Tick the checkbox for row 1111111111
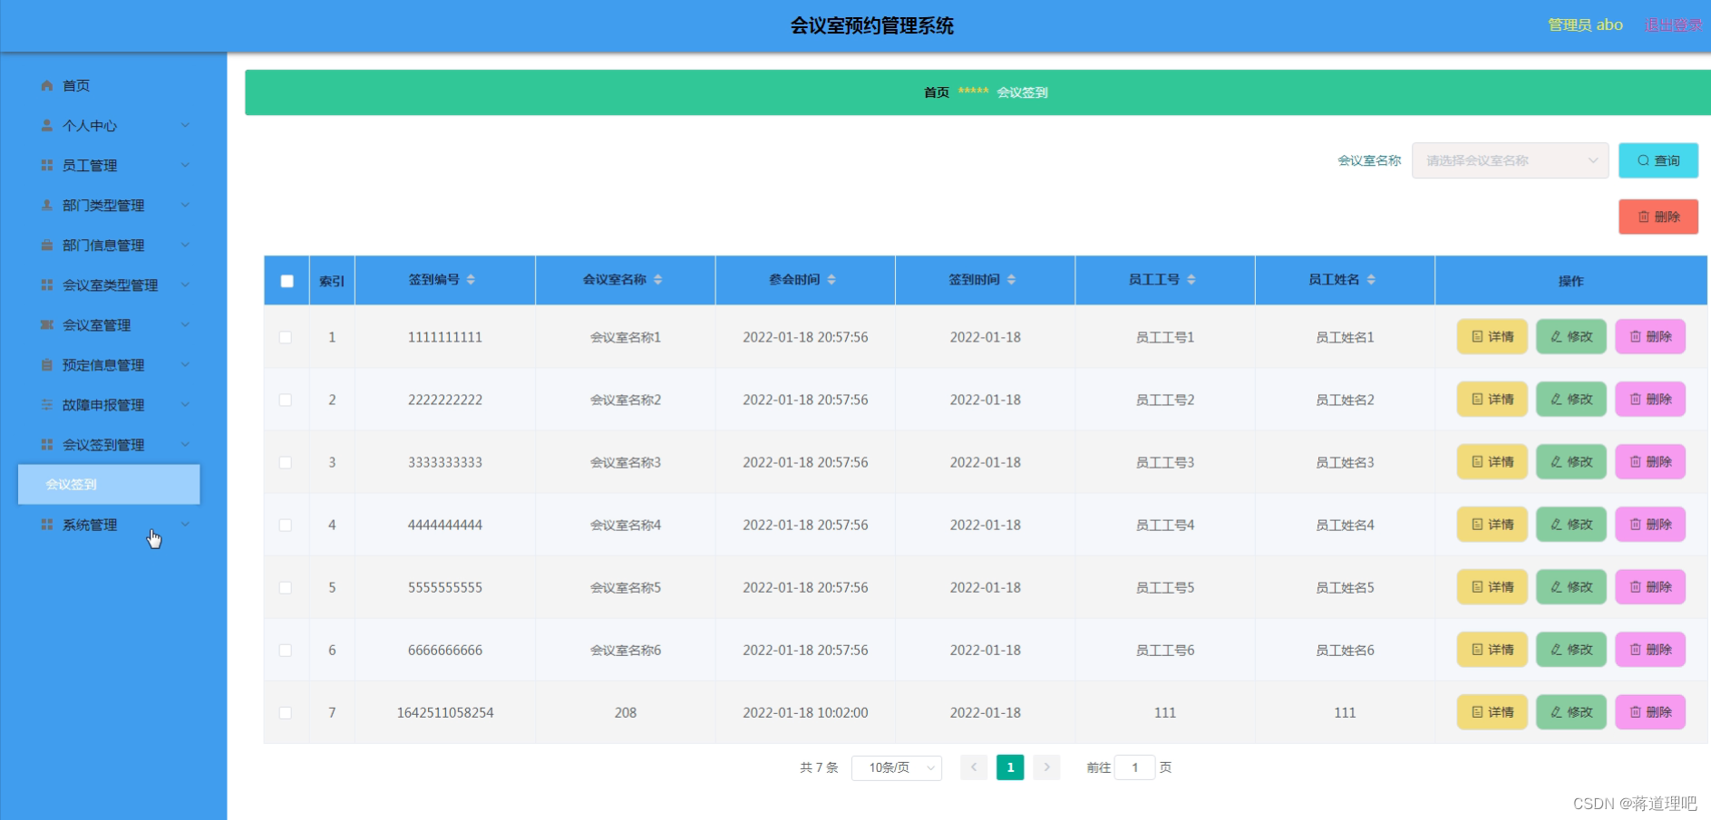This screenshot has width=1711, height=820. tap(286, 337)
